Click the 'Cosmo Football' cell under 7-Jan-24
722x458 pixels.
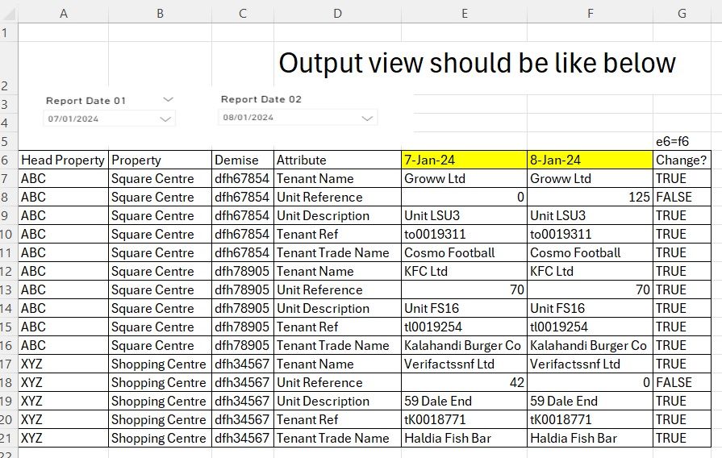(x=464, y=252)
